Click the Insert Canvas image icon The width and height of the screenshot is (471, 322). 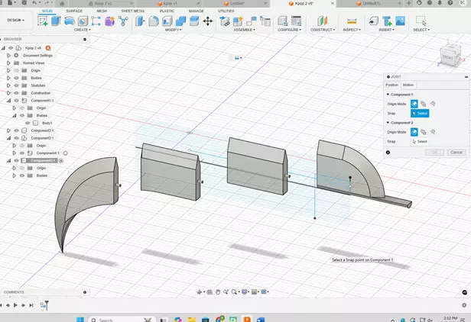coord(401,21)
